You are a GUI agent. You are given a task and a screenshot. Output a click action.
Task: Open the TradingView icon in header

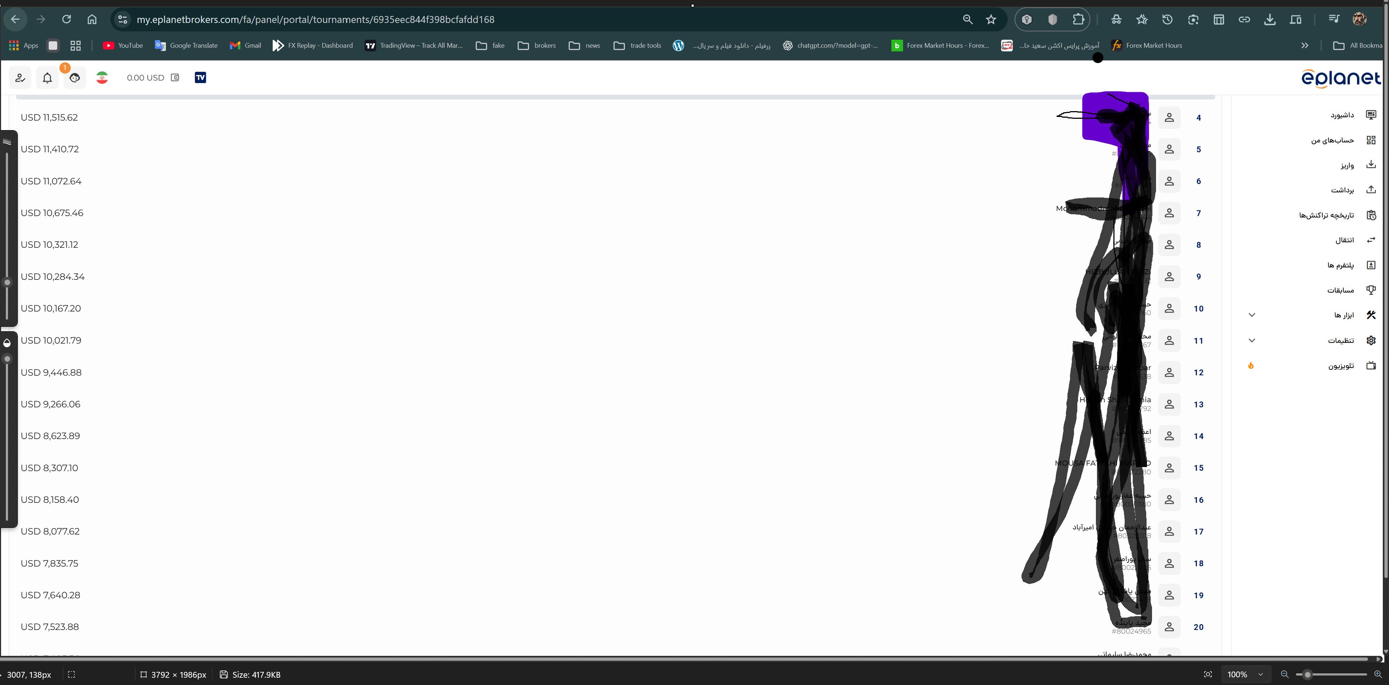pyautogui.click(x=200, y=78)
